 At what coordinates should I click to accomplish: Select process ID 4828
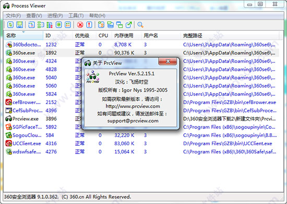coord(51,69)
